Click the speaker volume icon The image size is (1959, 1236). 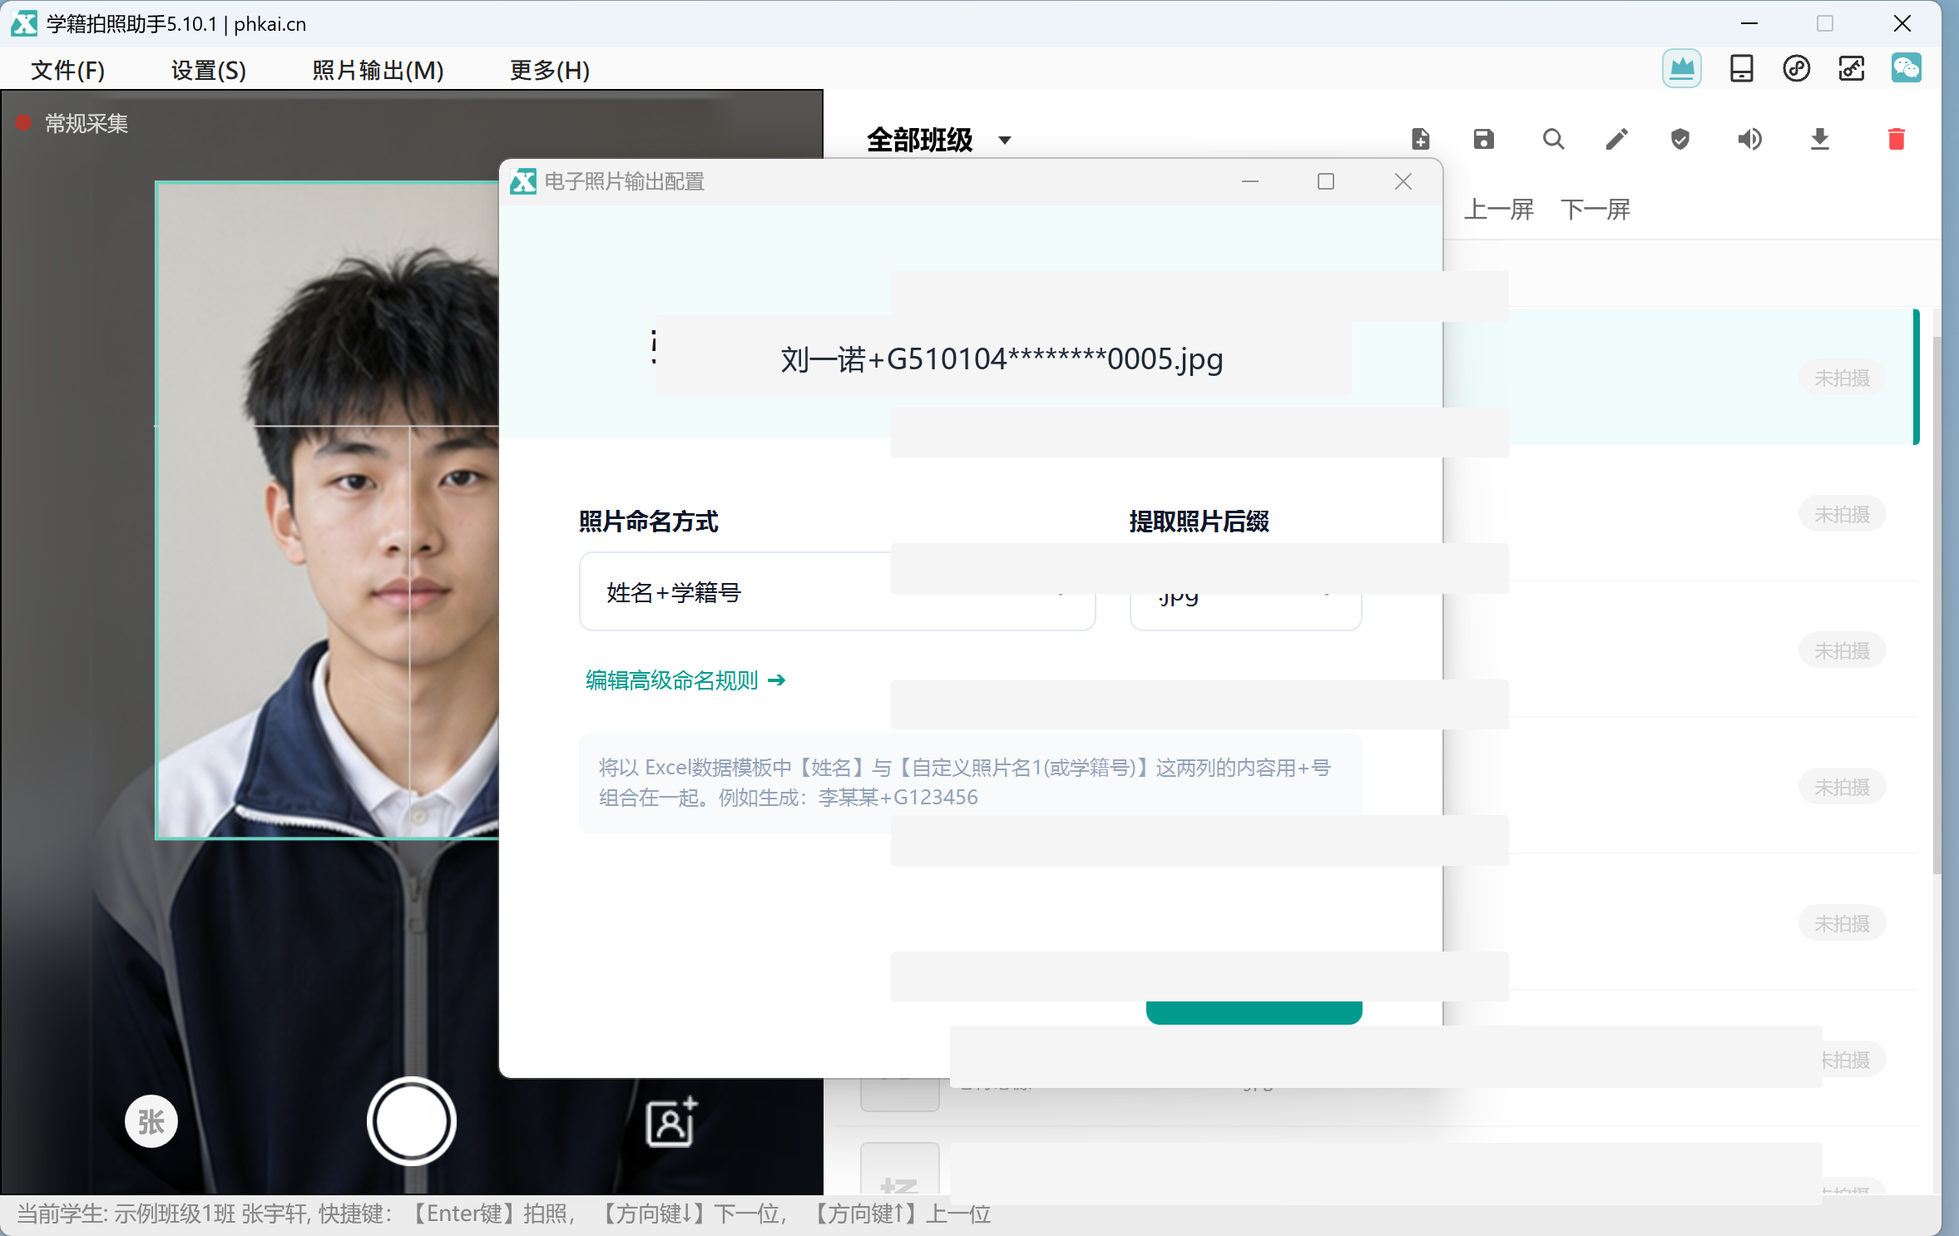coord(1749,139)
